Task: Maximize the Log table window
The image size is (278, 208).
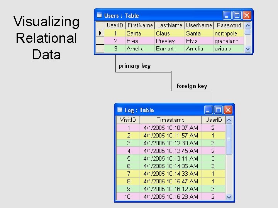Action: 218,110
